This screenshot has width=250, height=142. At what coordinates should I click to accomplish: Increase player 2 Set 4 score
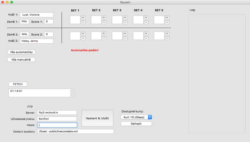coord(146,33)
